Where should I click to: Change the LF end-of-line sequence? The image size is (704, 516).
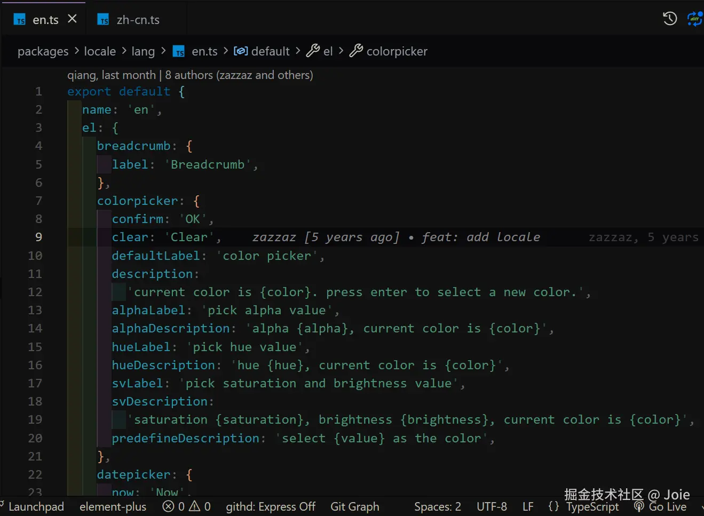[528, 506]
